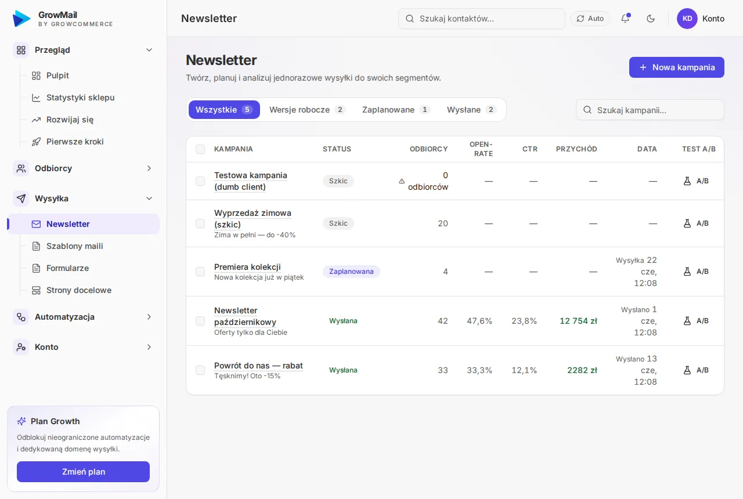This screenshot has height=499, width=743.
Task: Expand the Automatyzacja section chevron
Action: pos(149,317)
